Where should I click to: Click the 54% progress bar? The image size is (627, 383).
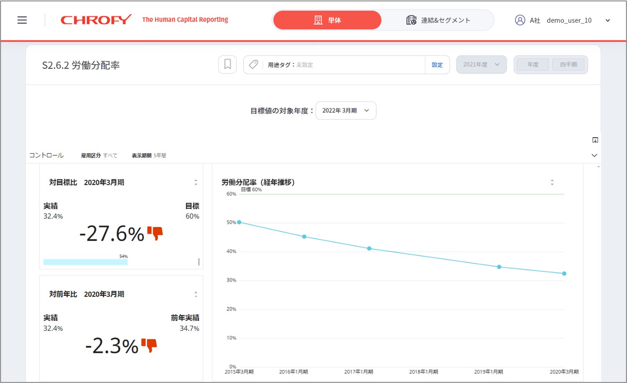86,262
